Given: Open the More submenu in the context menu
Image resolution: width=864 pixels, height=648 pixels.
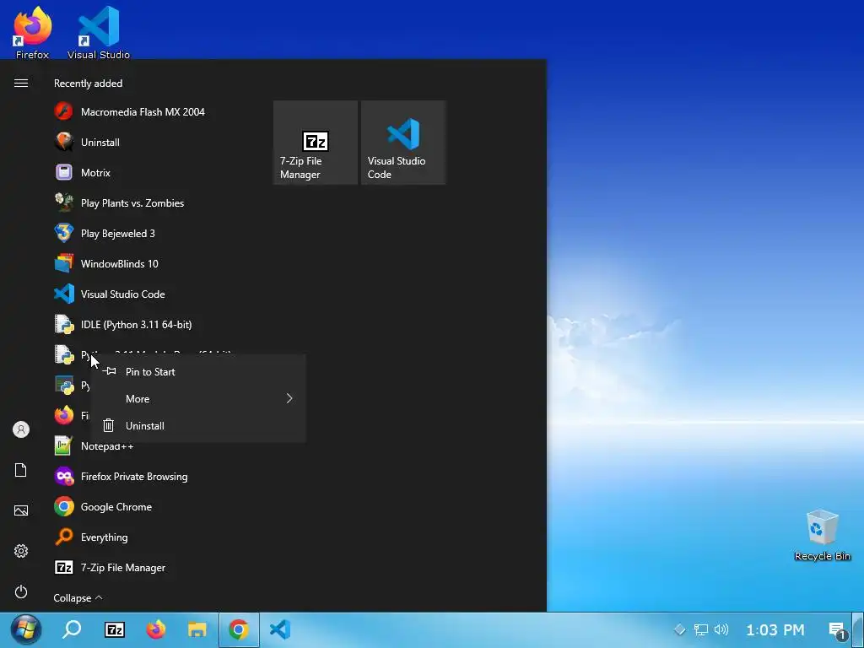Looking at the screenshot, I should click(198, 398).
